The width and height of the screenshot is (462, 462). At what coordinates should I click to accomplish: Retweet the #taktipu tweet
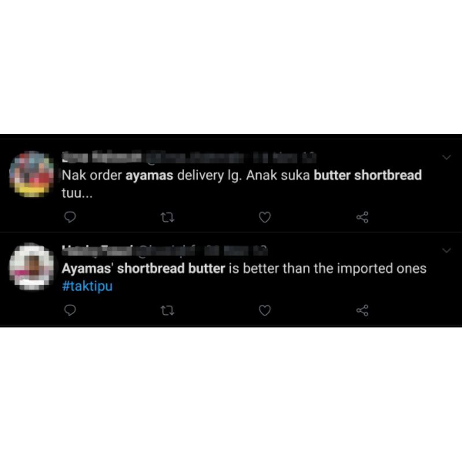(x=167, y=311)
